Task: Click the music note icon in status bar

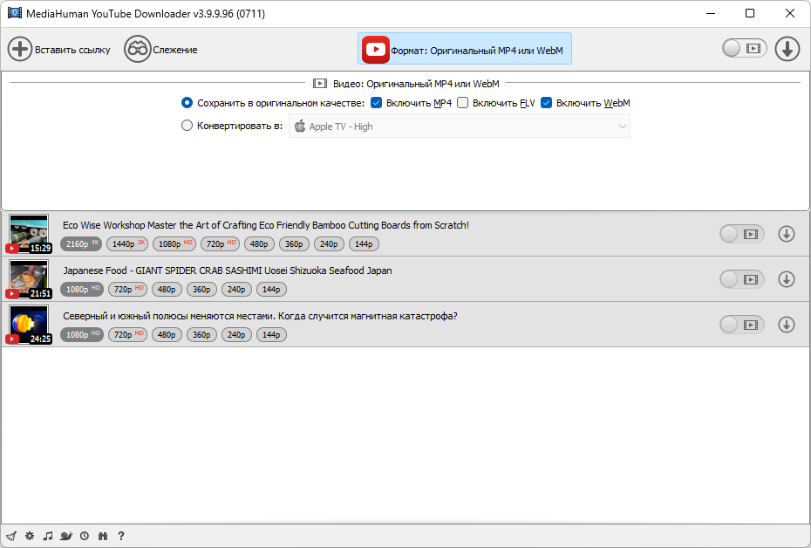Action: click(x=48, y=536)
